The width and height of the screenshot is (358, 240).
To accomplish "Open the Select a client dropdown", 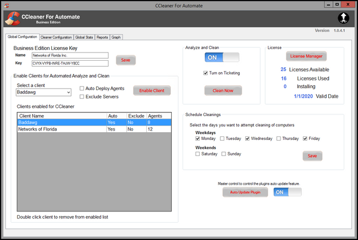I will click(x=44, y=92).
